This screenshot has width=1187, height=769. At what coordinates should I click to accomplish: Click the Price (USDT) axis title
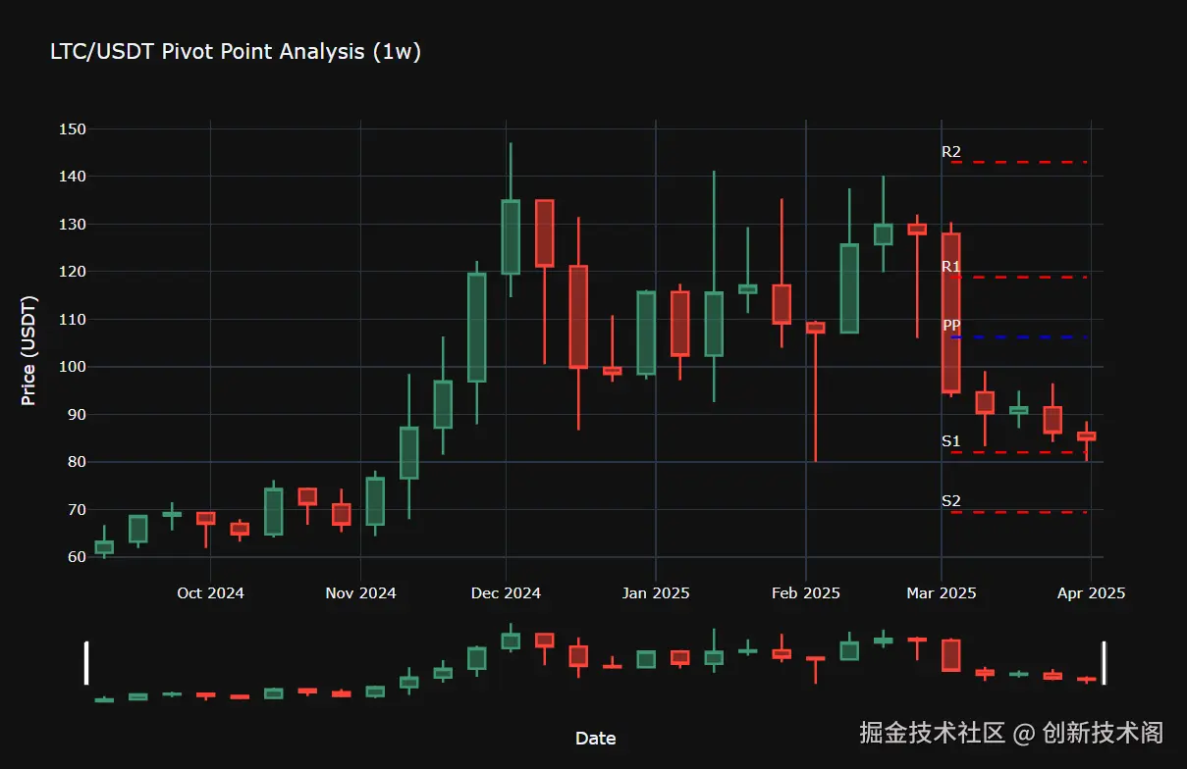tap(28, 350)
